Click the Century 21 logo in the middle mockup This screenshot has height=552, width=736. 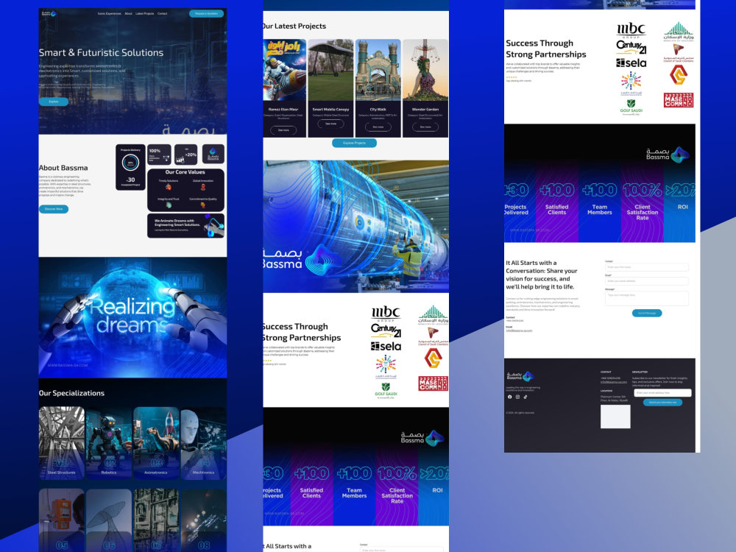point(386,330)
